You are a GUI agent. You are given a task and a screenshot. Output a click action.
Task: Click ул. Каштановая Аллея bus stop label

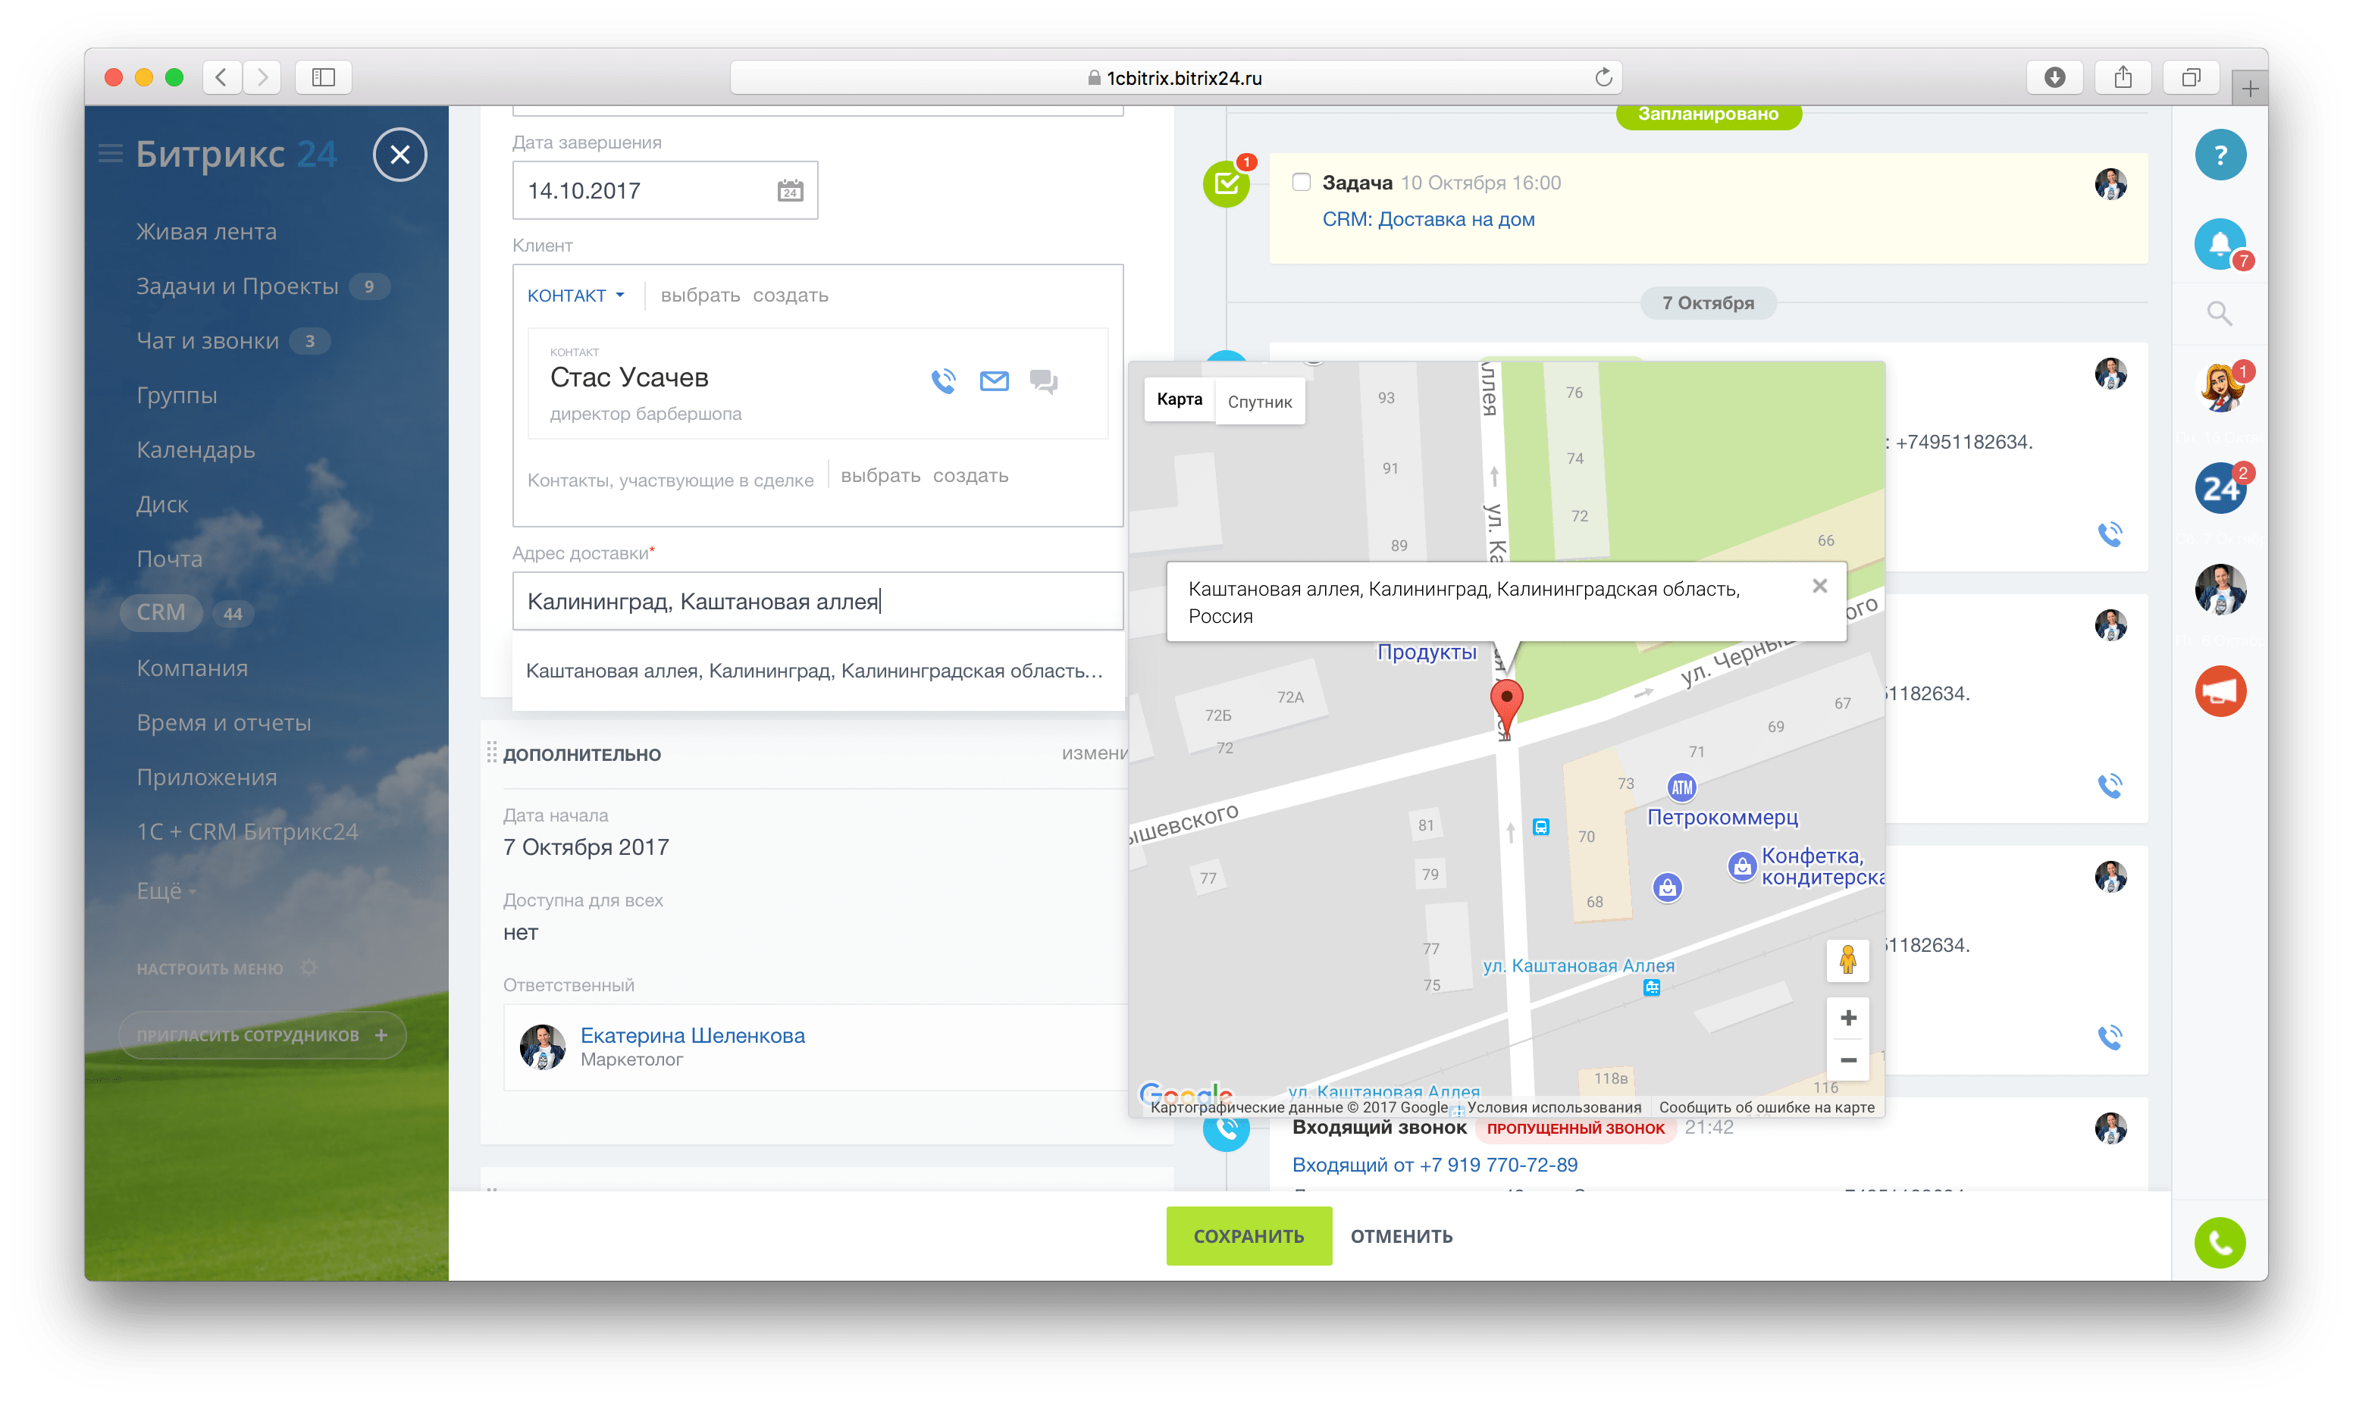point(1578,965)
